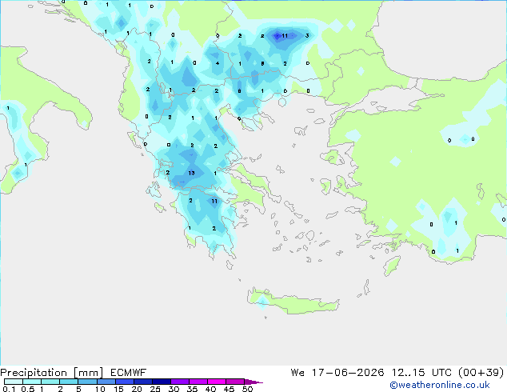Click the '25' legend scale label
Image resolution: width=507 pixels, height=392 pixels.
[155, 389]
